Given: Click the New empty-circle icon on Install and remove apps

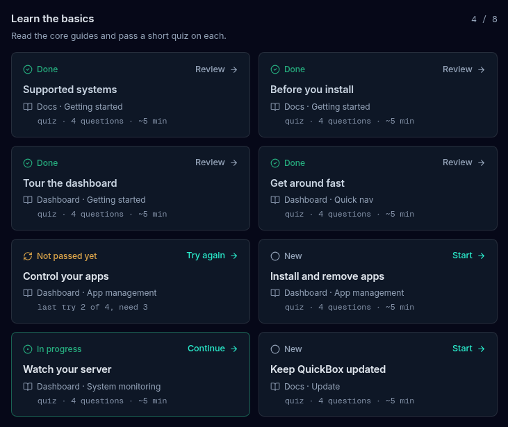Looking at the screenshot, I should click(275, 256).
